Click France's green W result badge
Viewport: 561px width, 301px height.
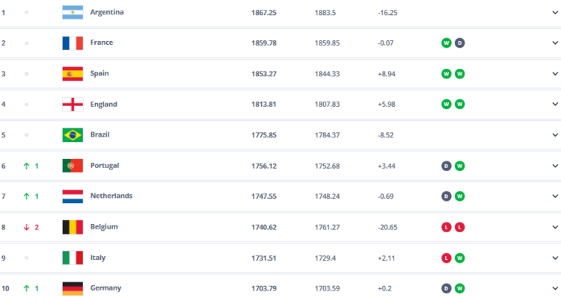(446, 43)
